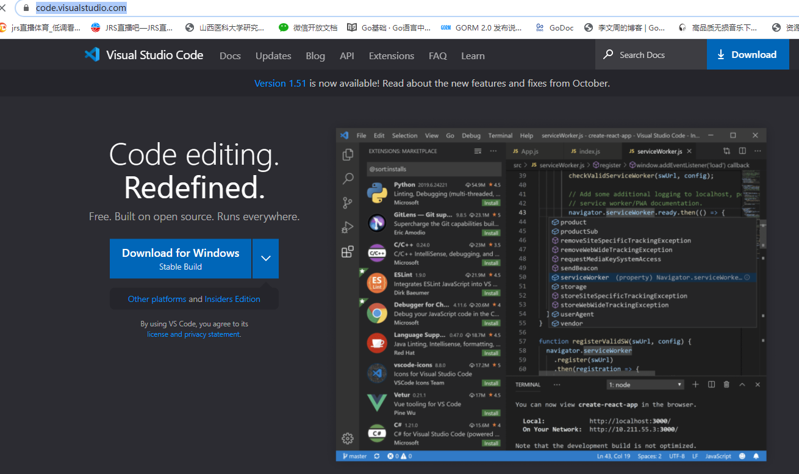Click the C/C++ extension icon

tap(377, 253)
